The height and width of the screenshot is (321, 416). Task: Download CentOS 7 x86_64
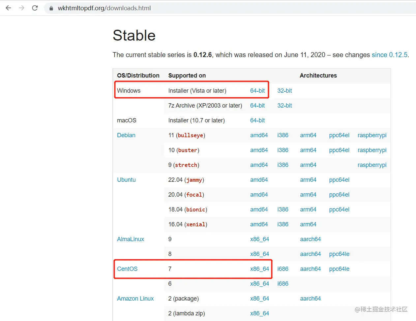(x=259, y=269)
